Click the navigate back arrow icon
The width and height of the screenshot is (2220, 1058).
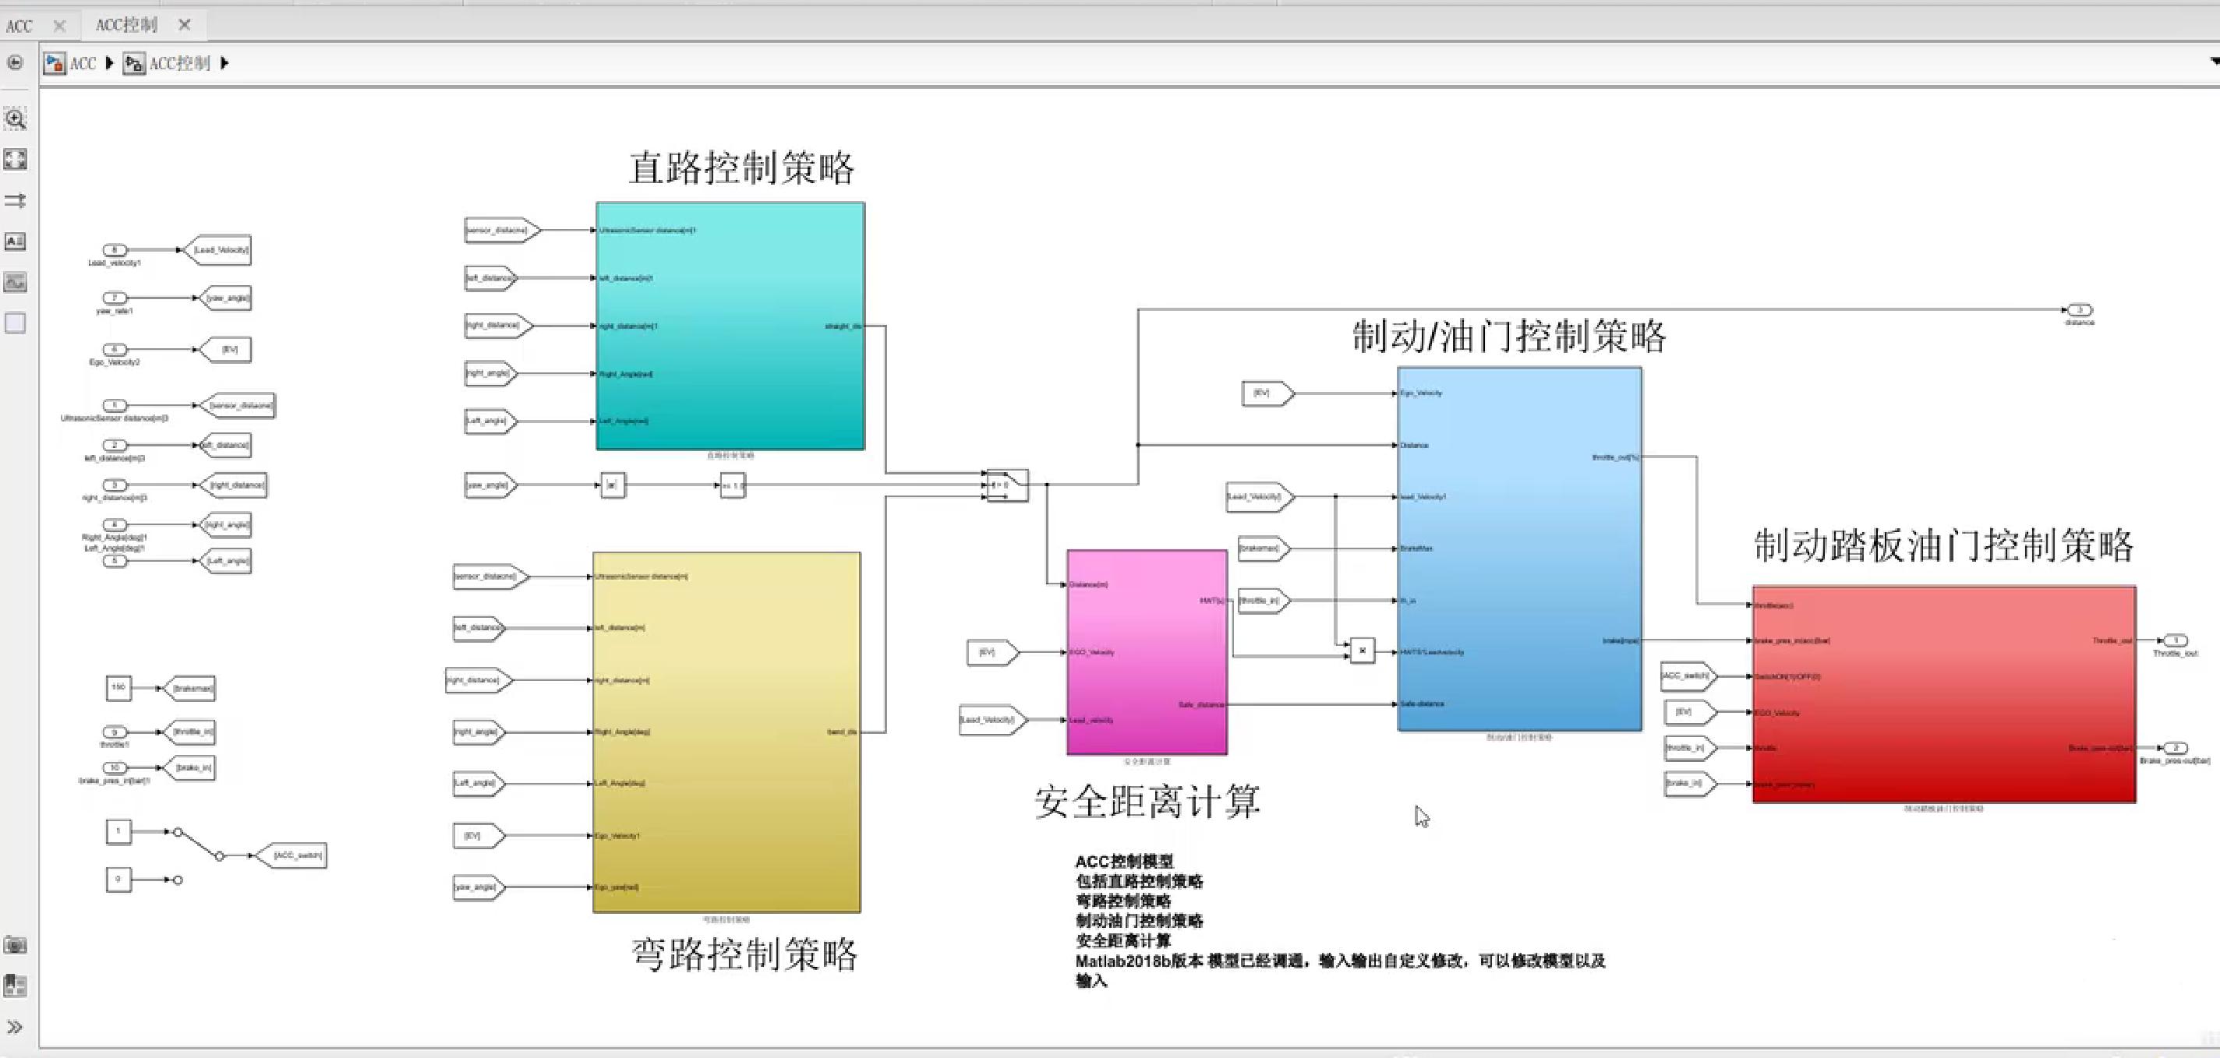pyautogui.click(x=15, y=62)
